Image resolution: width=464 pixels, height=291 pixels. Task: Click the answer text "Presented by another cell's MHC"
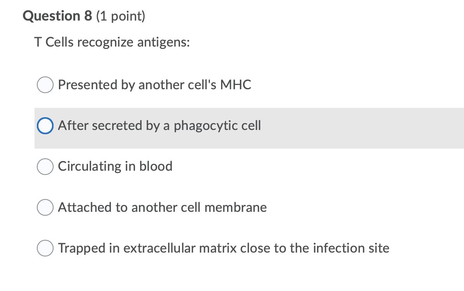154,85
